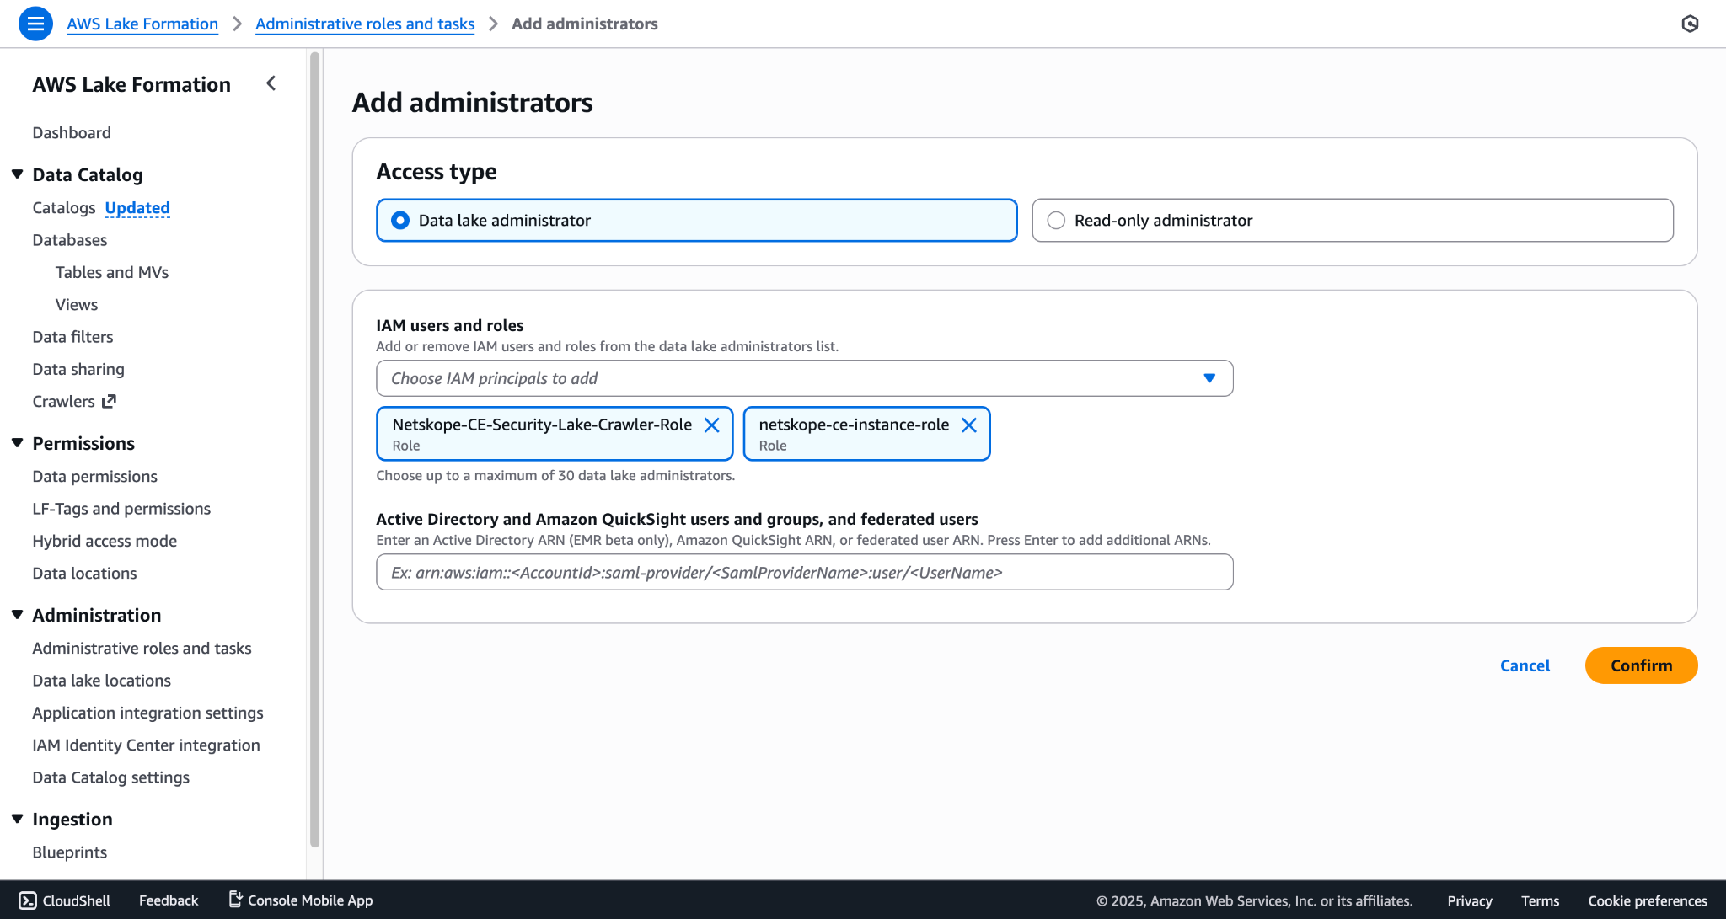Confirm the administrators selection
The image size is (1726, 919).
coord(1641,665)
